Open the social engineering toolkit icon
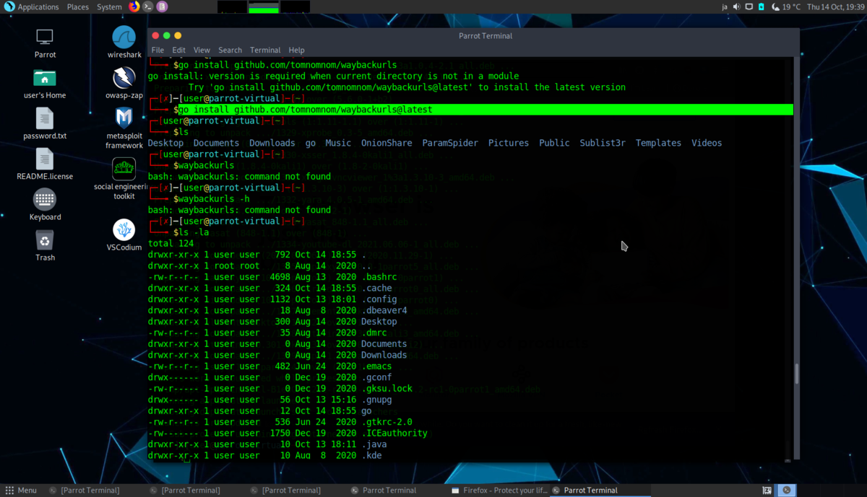This screenshot has width=867, height=497. [124, 179]
